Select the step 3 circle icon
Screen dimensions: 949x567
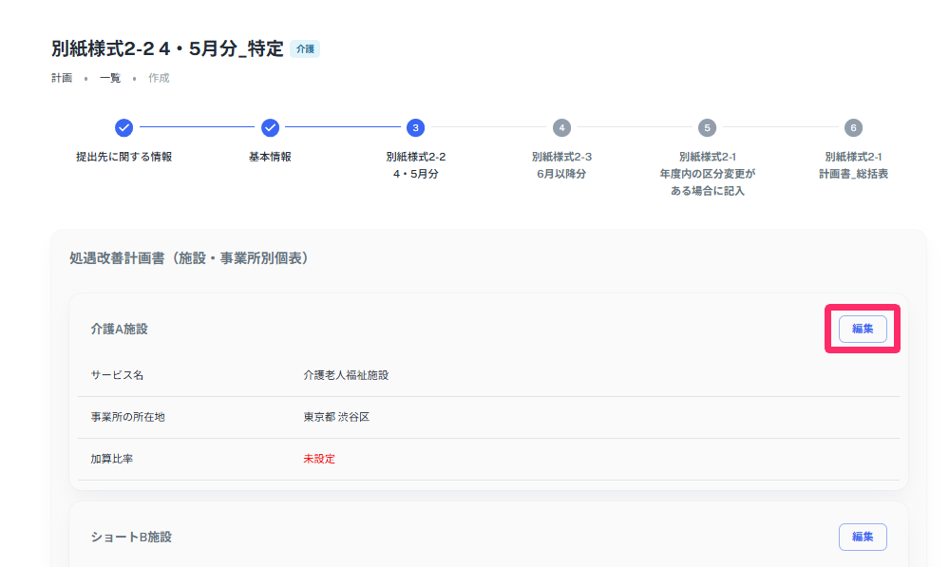point(415,127)
